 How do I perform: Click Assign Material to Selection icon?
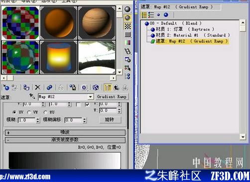click(26, 88)
